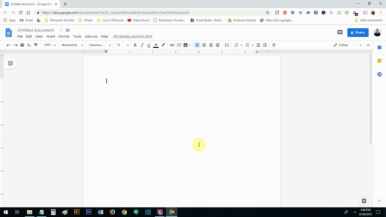Open the Sleep Sound bookmark

coord(138,20)
